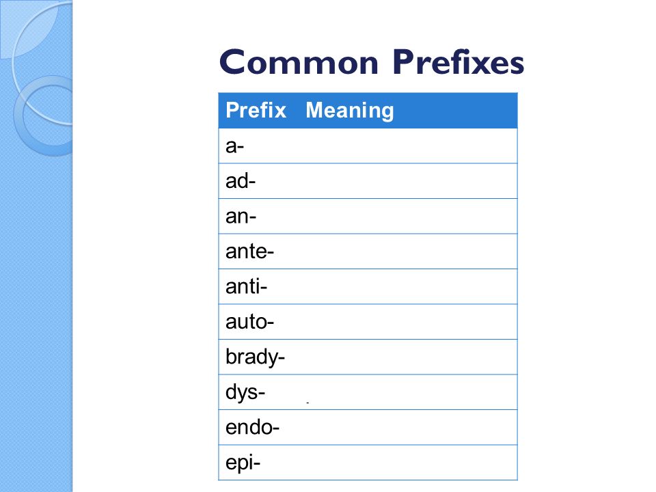The image size is (656, 492).
Task: Click the empty meaning cell beside brady-
Action: pyautogui.click(x=410, y=357)
